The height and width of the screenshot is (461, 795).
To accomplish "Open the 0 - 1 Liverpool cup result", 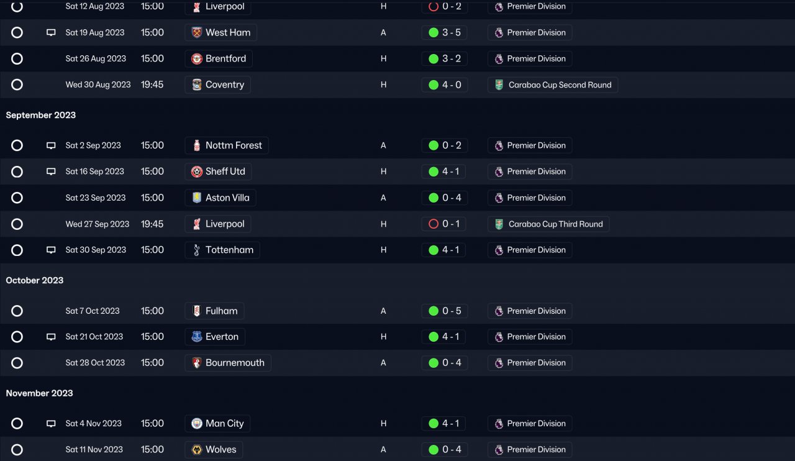I will point(451,224).
